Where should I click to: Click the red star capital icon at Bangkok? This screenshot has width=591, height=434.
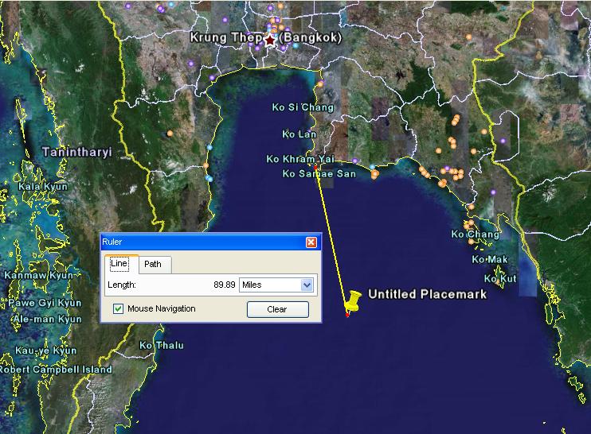tap(270, 40)
